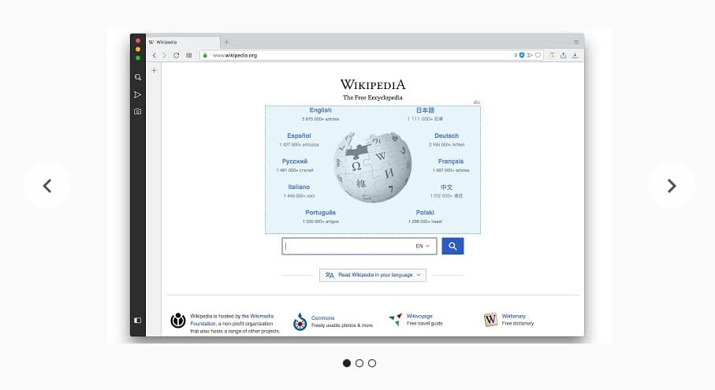Click 'Freely usable photos & more' text
Viewport: 715px width, 390px height.
pyautogui.click(x=342, y=325)
